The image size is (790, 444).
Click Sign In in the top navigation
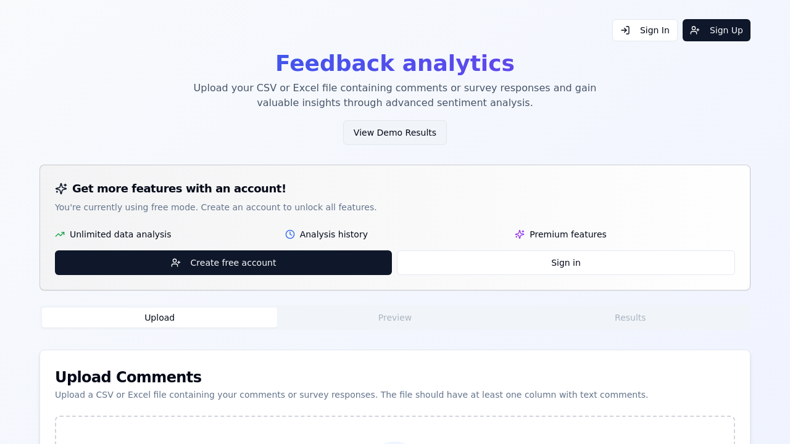pos(644,30)
